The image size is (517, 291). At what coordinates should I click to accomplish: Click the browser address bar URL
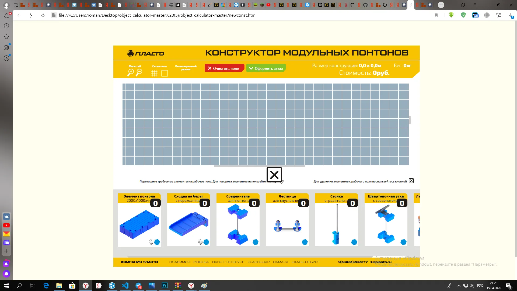(158, 15)
